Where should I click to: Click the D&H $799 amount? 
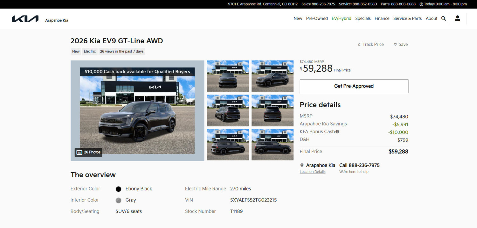(x=403, y=140)
